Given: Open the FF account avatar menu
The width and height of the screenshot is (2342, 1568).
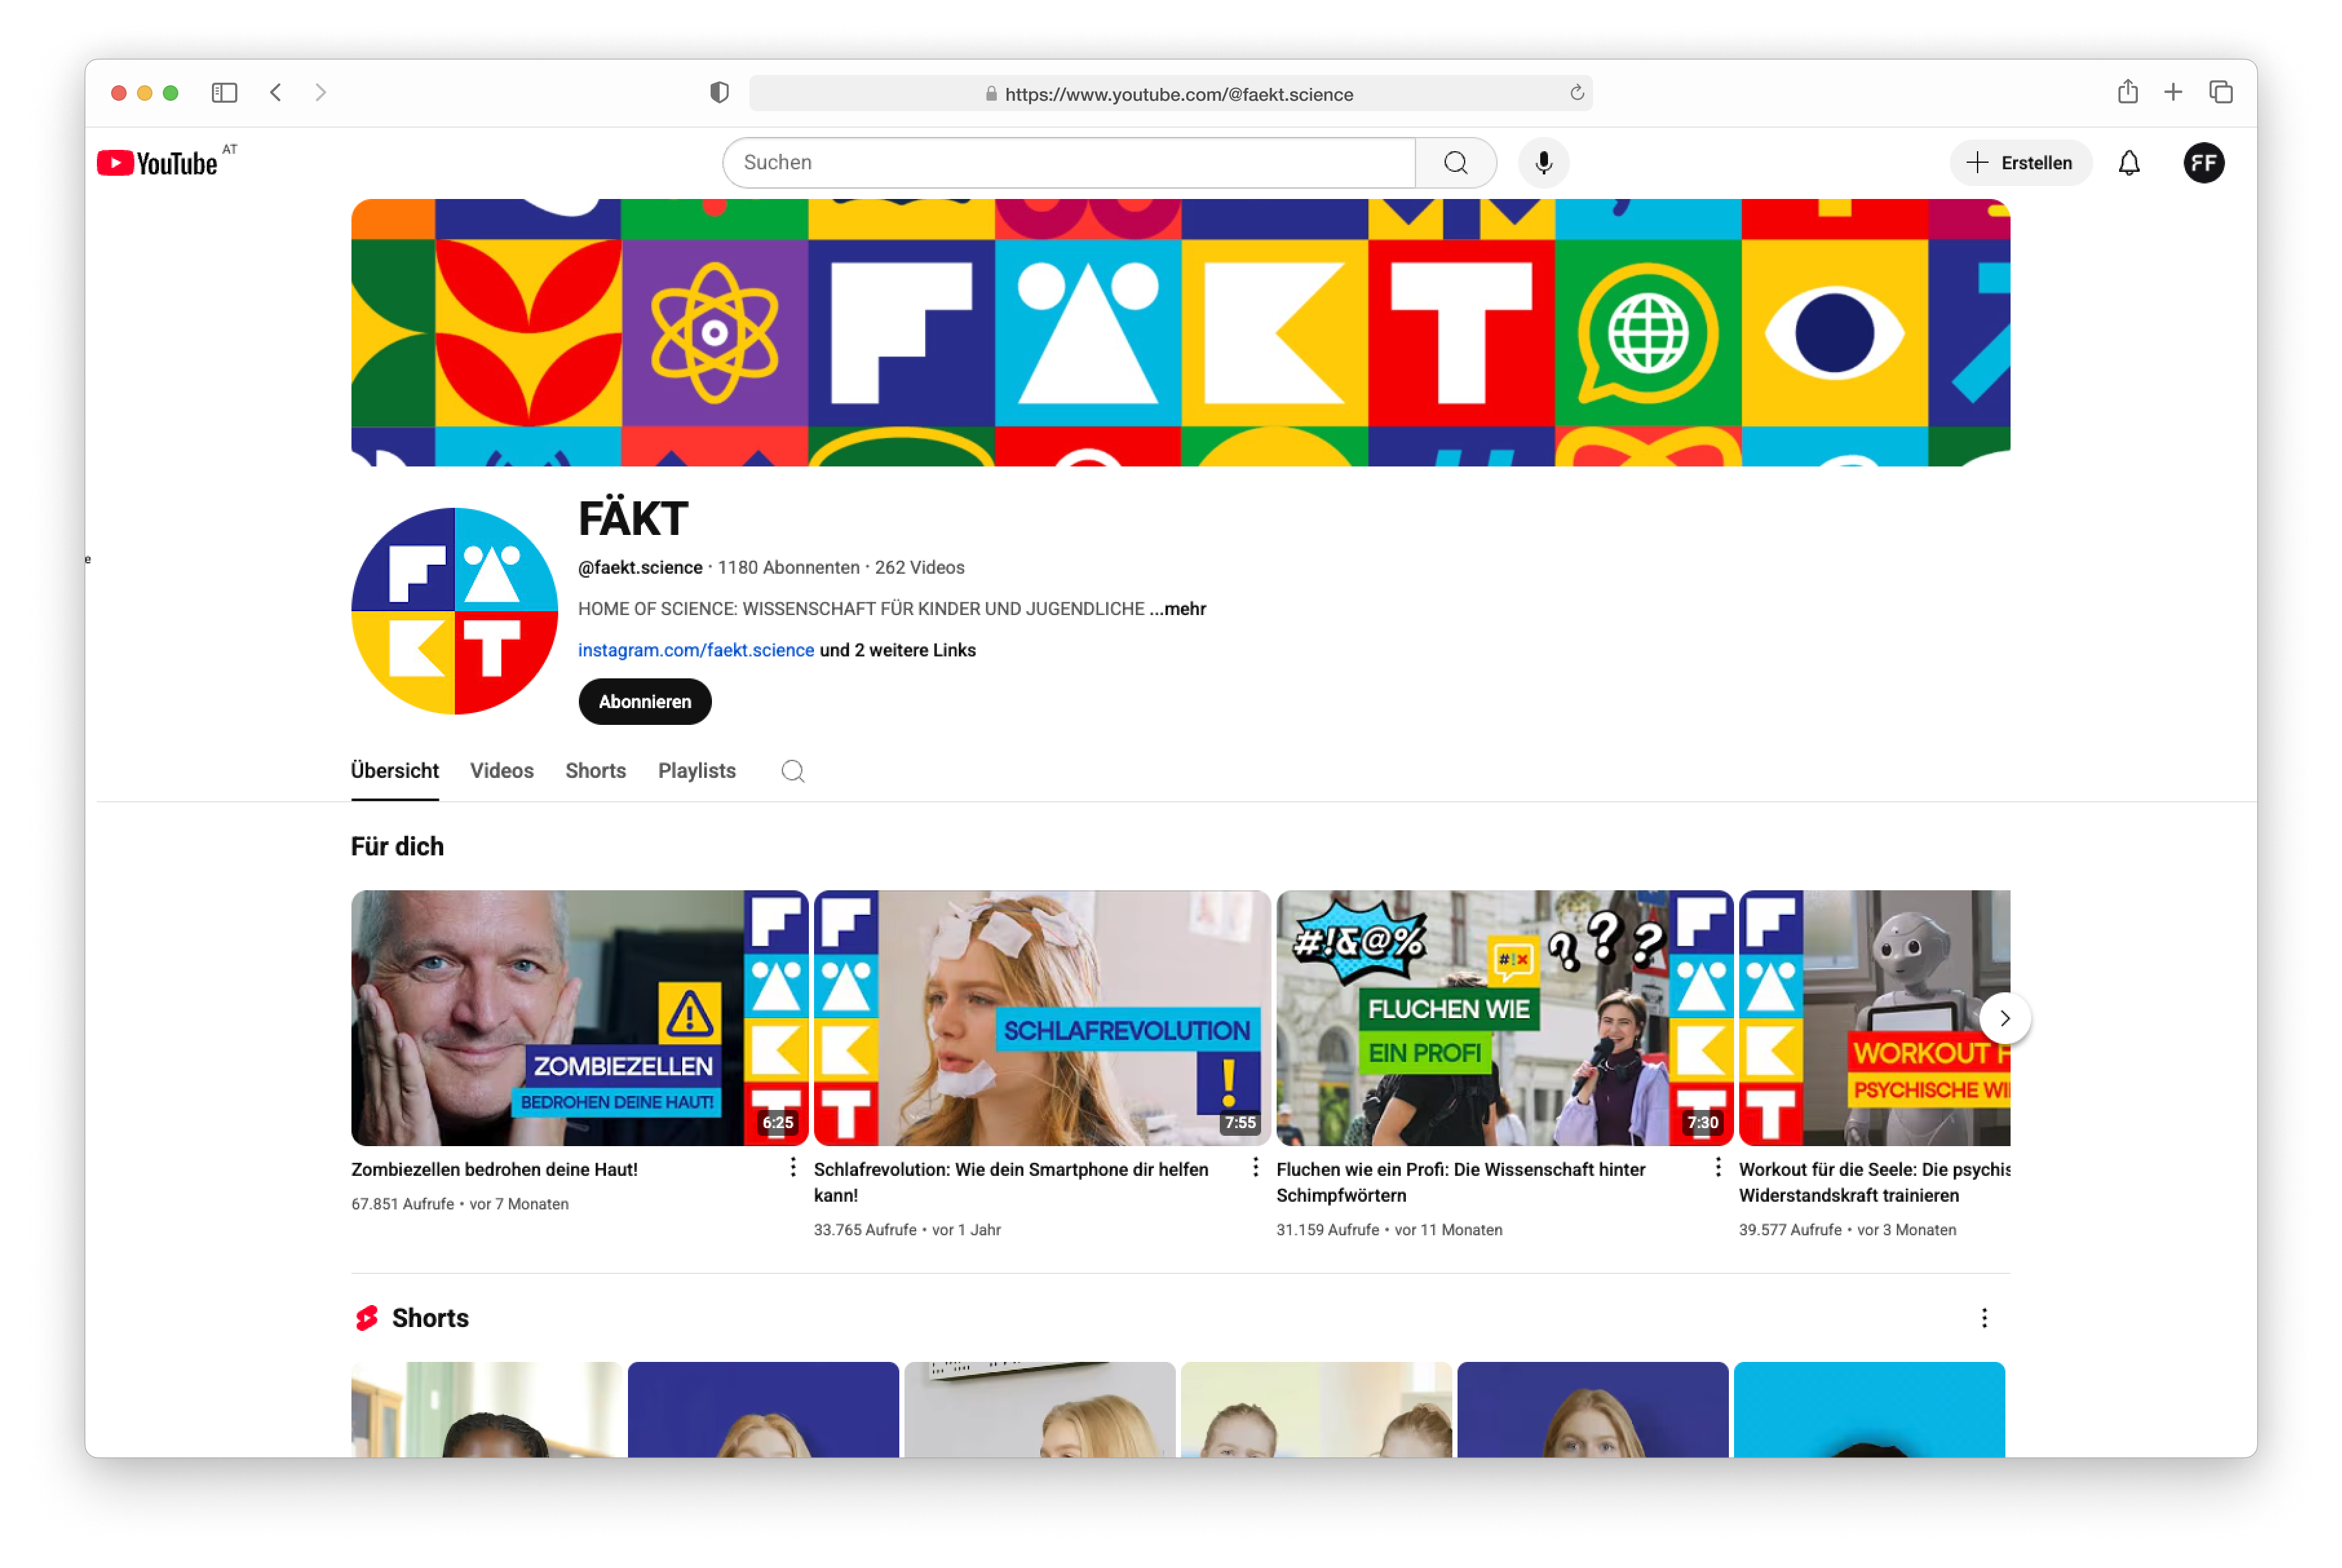Looking at the screenshot, I should point(2203,163).
